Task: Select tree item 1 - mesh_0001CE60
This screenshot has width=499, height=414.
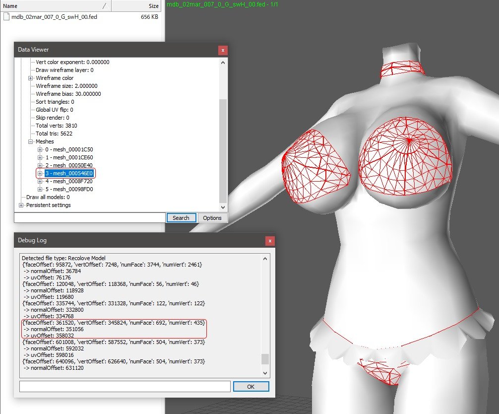Action: click(69, 157)
